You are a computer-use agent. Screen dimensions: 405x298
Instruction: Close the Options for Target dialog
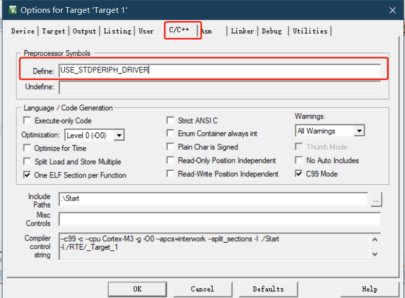pyautogui.click(x=393, y=10)
